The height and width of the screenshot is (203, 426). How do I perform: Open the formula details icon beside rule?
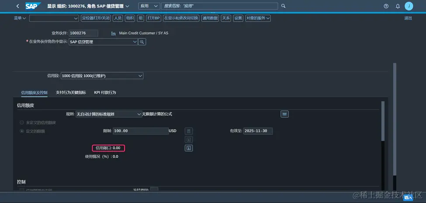(x=284, y=114)
